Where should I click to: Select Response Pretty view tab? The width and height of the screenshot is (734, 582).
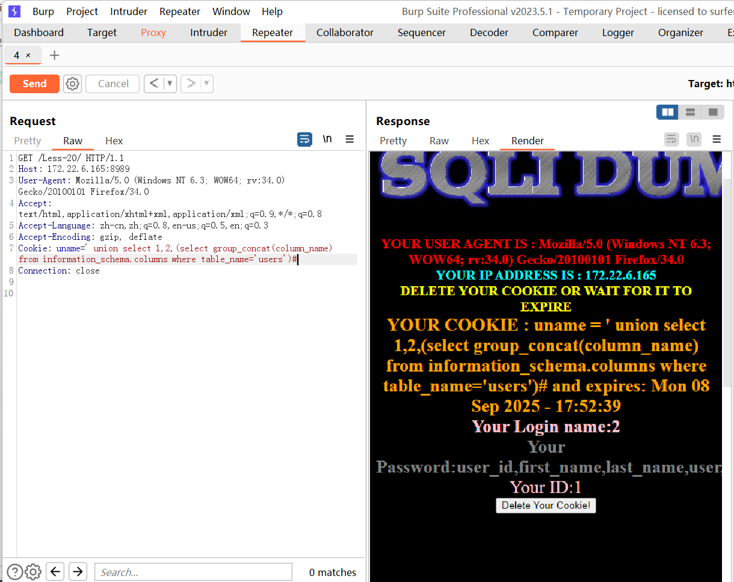393,141
